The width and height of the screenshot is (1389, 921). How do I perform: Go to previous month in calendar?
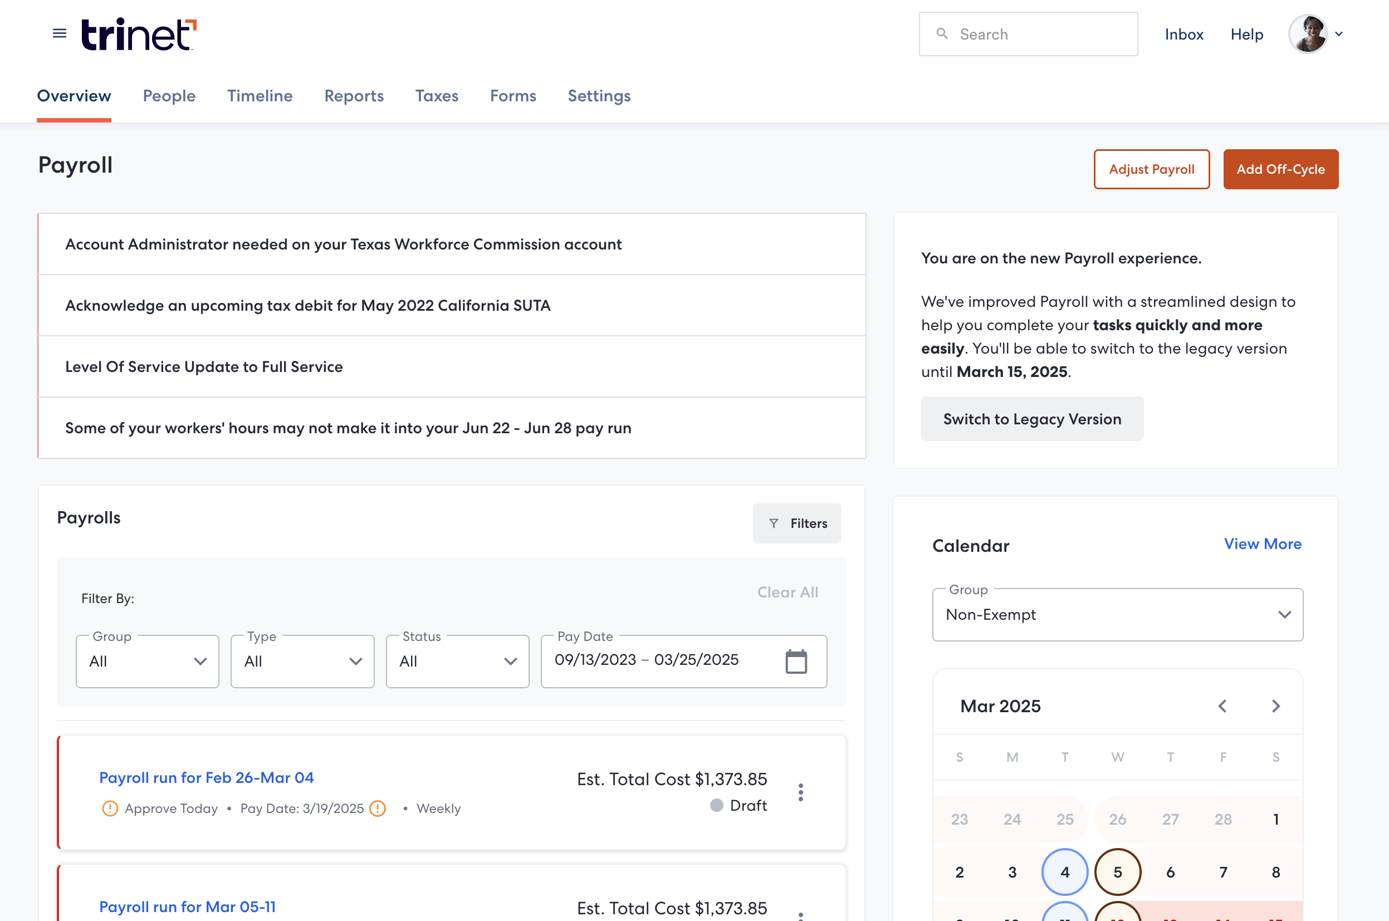coord(1222,706)
